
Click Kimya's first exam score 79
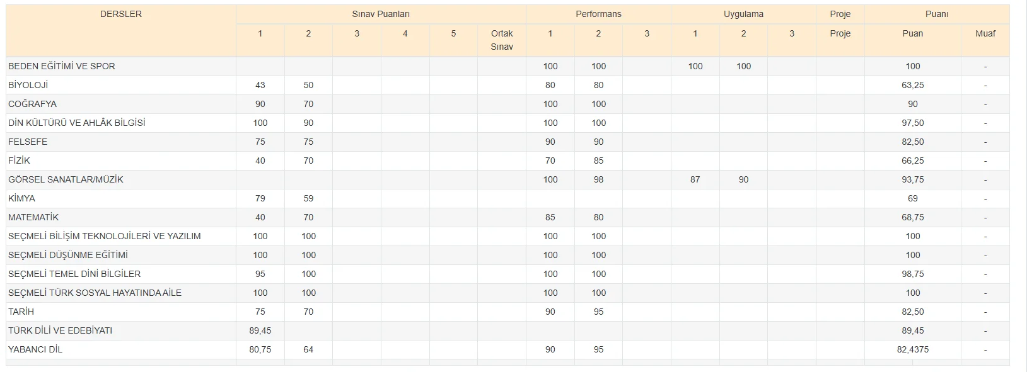point(260,198)
